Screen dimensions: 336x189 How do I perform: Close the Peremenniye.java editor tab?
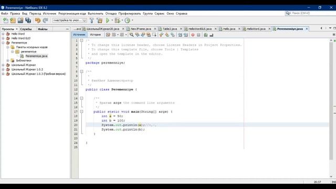pyautogui.click(x=307, y=29)
